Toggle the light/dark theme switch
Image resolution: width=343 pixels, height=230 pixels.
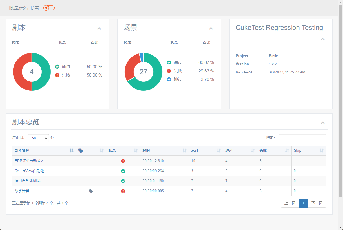coord(49,8)
